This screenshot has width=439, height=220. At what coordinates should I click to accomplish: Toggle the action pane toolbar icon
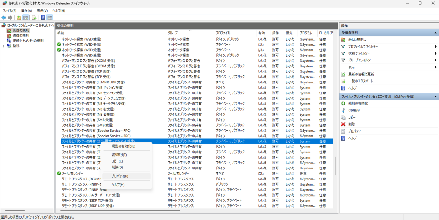point(49,18)
